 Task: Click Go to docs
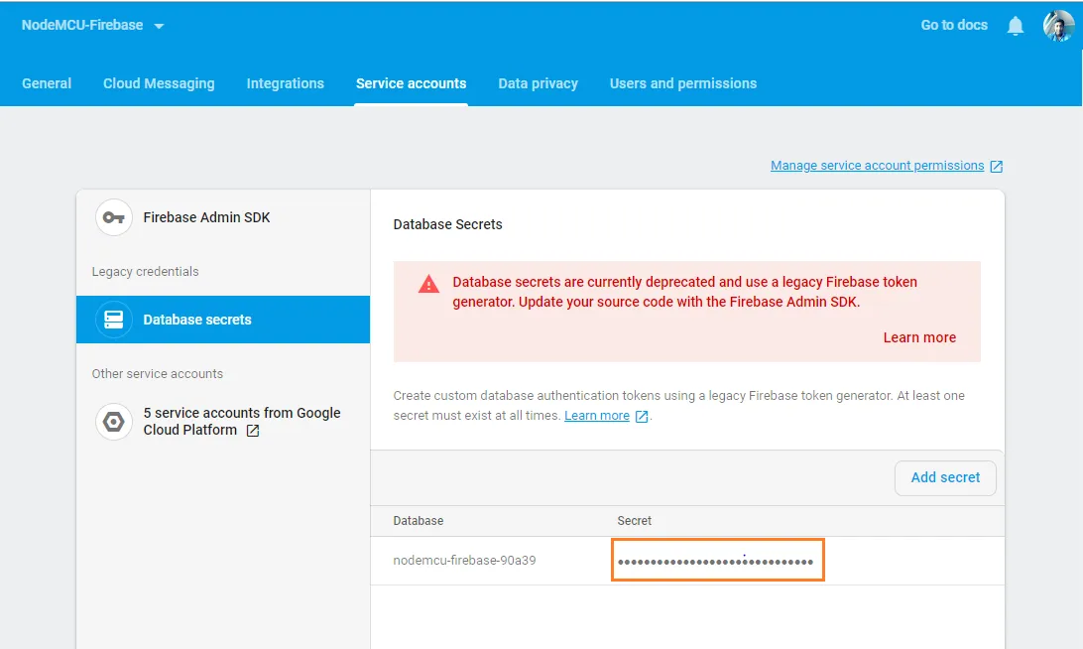pyautogui.click(x=953, y=26)
